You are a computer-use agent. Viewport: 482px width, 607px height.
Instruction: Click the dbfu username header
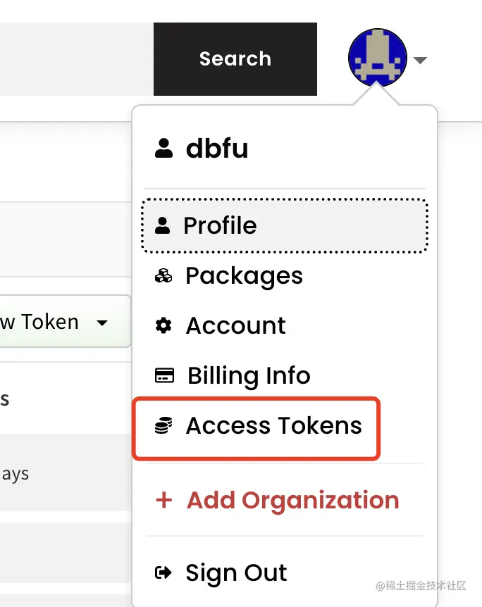click(202, 149)
